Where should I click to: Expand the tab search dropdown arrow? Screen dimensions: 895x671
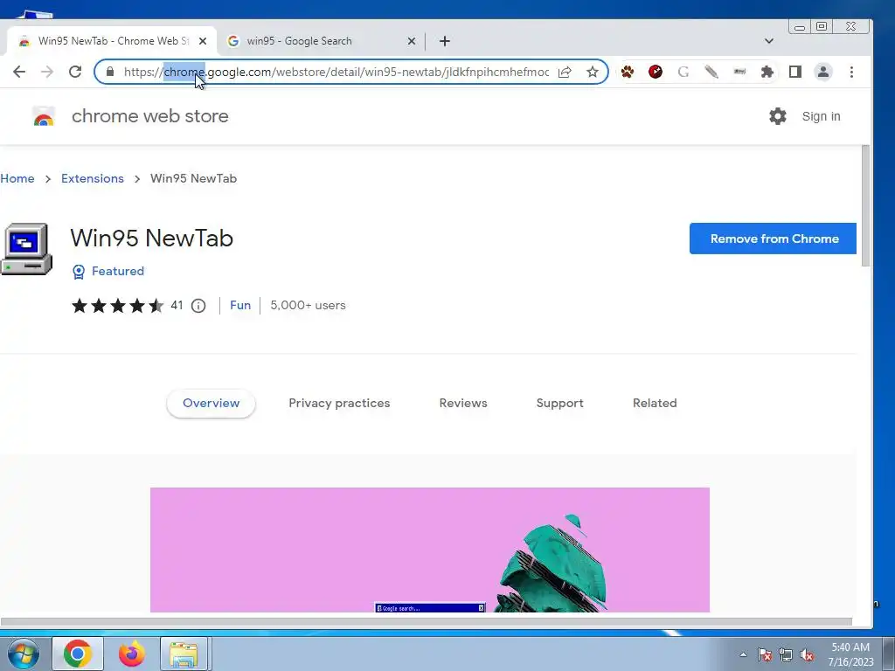tap(769, 41)
